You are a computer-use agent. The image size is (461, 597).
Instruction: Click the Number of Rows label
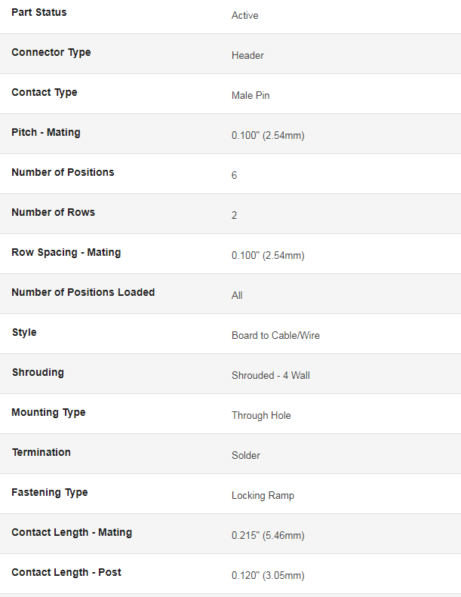click(x=54, y=213)
